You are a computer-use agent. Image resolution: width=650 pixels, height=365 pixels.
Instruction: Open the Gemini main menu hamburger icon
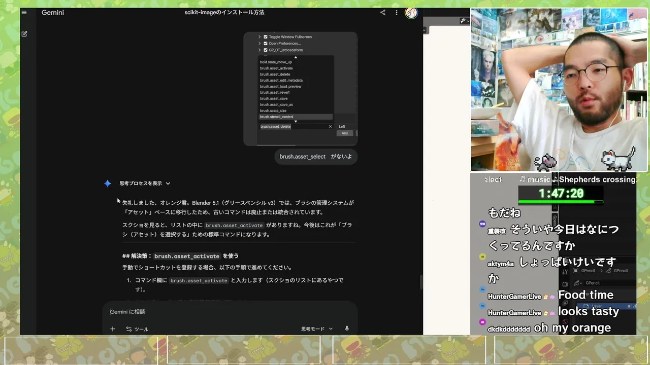tap(24, 12)
